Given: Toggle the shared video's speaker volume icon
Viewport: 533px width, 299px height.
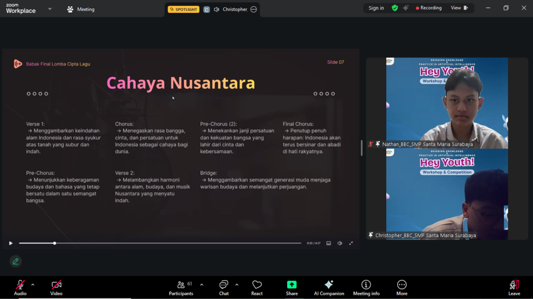Looking at the screenshot, I should 340,243.
